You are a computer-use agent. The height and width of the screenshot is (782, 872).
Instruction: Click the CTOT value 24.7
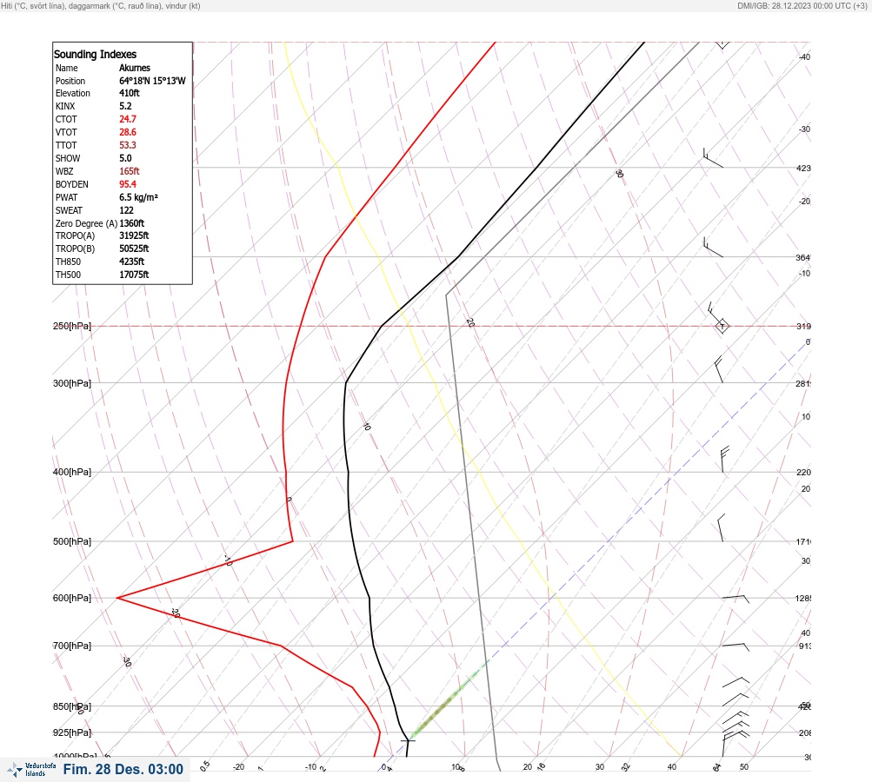coord(127,119)
